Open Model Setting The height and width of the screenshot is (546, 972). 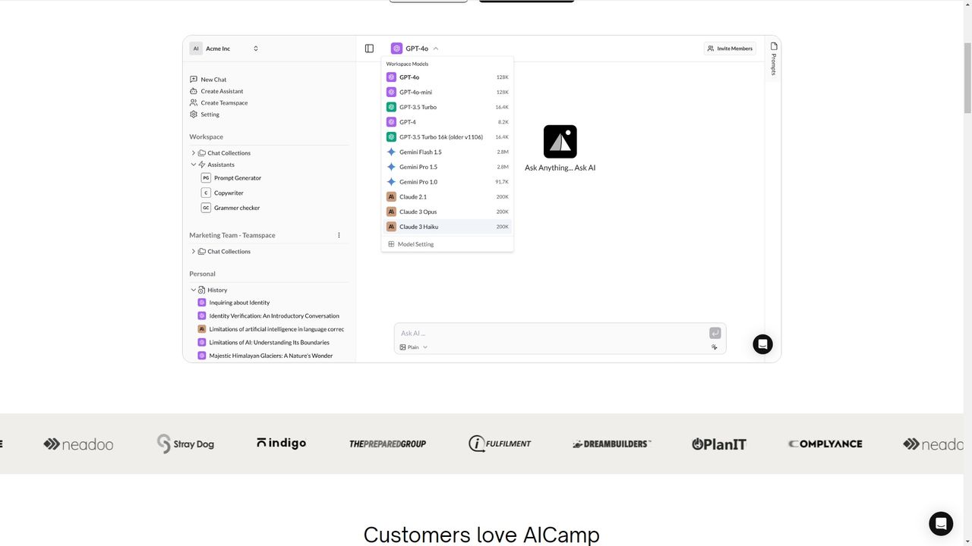click(x=411, y=244)
